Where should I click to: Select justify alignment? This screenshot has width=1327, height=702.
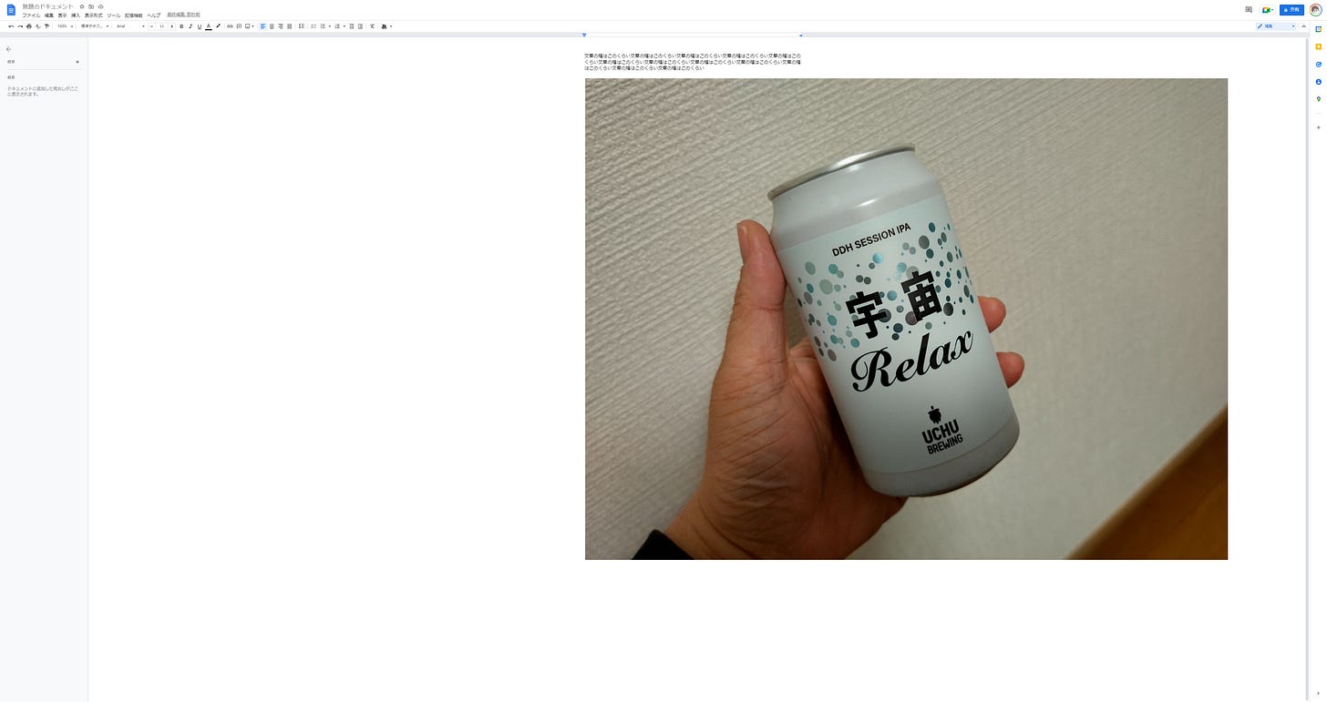pyautogui.click(x=290, y=26)
